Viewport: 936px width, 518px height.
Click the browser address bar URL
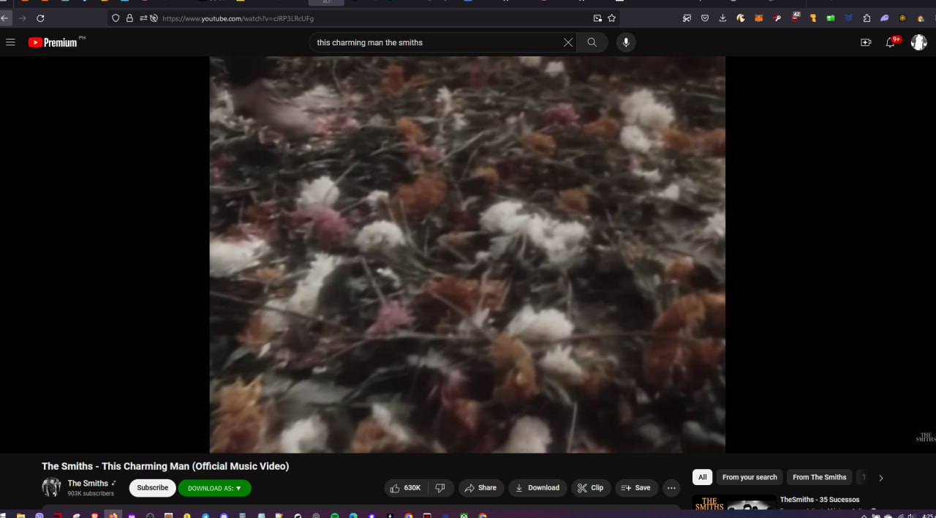click(238, 18)
